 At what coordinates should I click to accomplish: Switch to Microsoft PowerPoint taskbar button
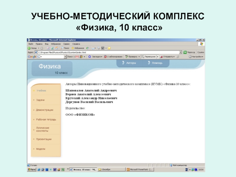point(140,170)
